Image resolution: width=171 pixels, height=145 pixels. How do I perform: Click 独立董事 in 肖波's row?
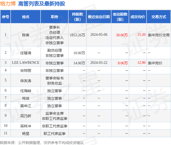click(x=54, y=98)
